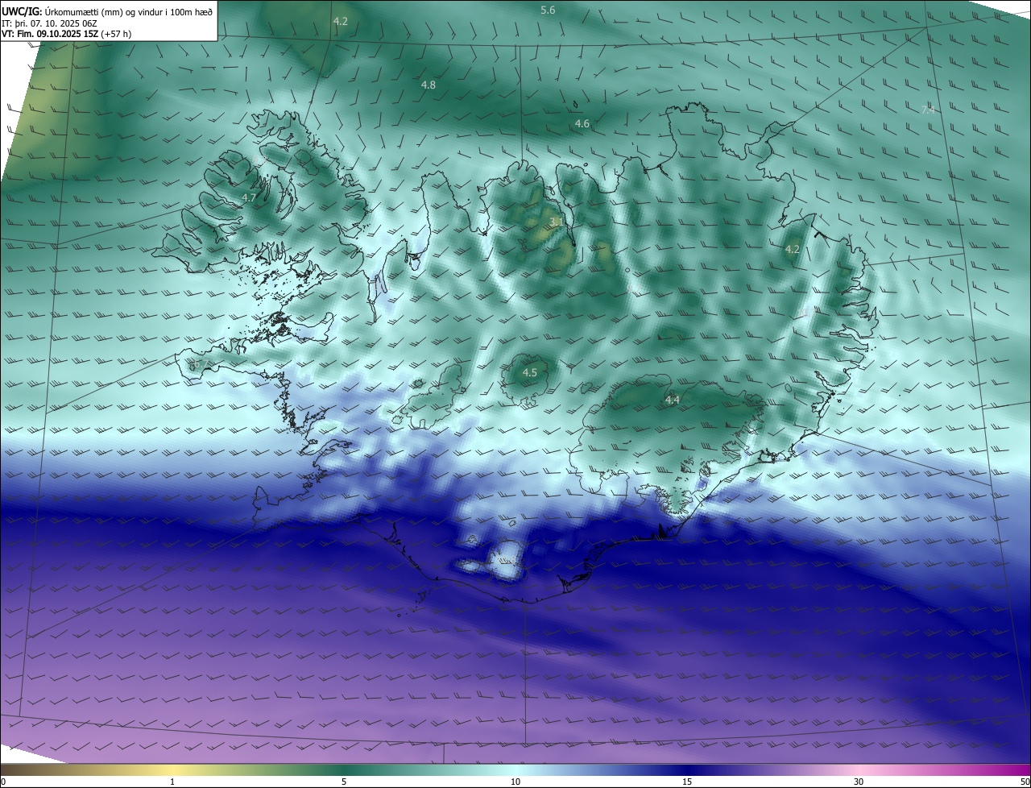
Task: Click the 4.7 value over the Westfjords
Action: (249, 197)
